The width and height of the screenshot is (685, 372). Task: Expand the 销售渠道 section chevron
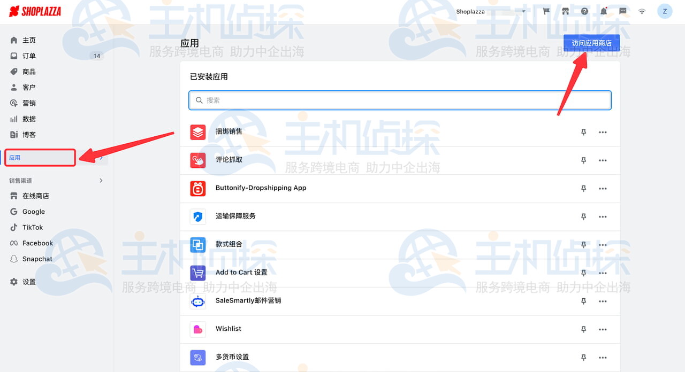[101, 181]
